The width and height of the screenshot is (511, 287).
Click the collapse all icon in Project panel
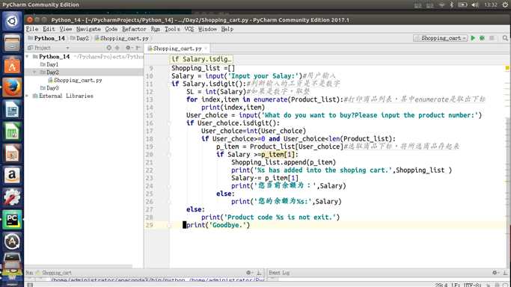(x=117, y=48)
